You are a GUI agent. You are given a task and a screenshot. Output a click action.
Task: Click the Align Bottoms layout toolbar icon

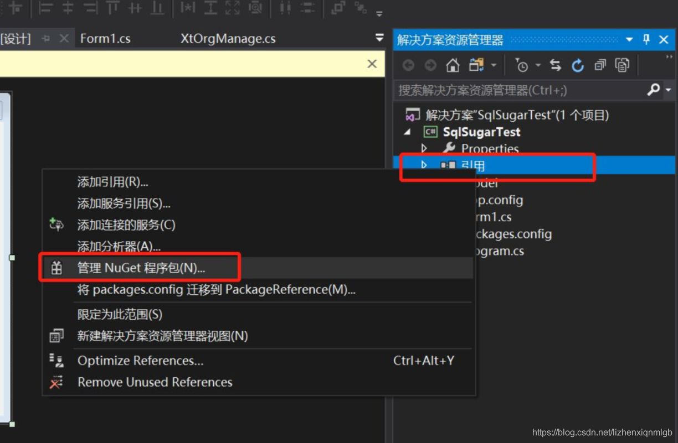tap(157, 8)
